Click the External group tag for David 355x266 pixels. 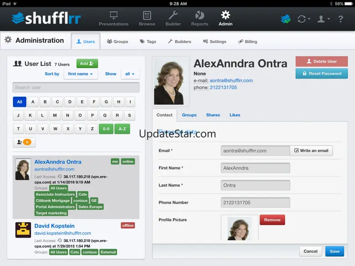pos(108,252)
